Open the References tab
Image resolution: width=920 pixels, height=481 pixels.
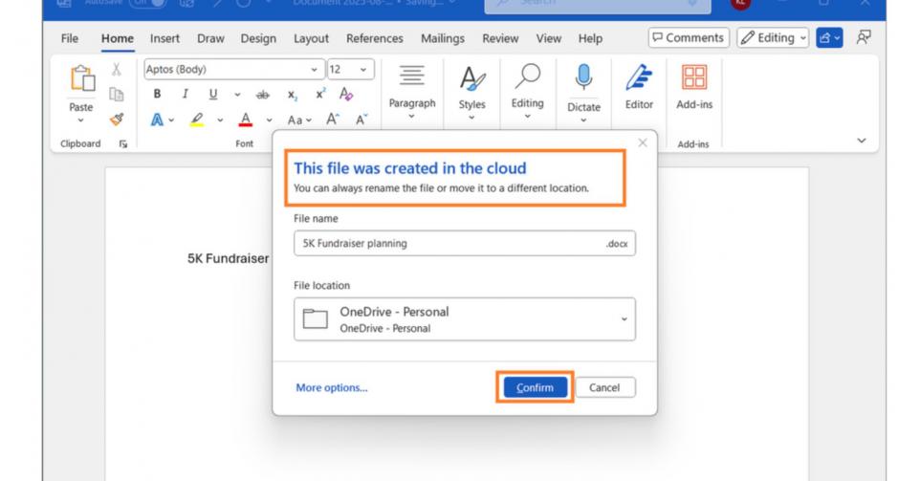coord(374,38)
